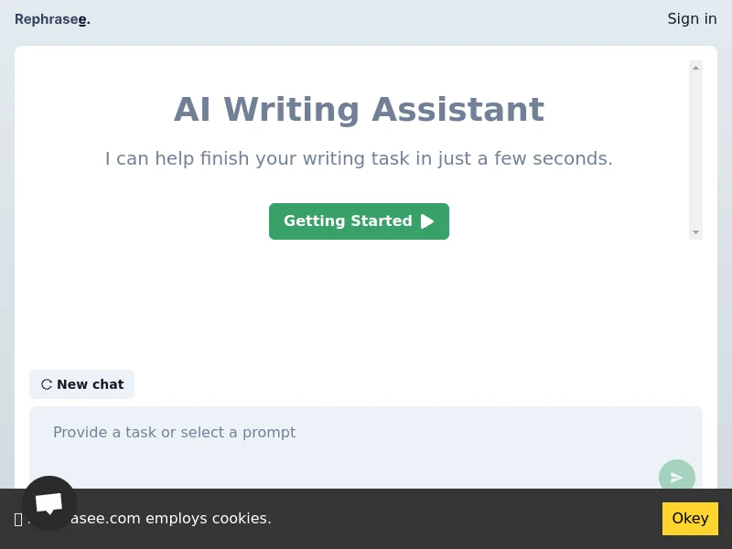The image size is (732, 549).
Task: Click the AI Writing Assistant heading
Action: (x=359, y=110)
